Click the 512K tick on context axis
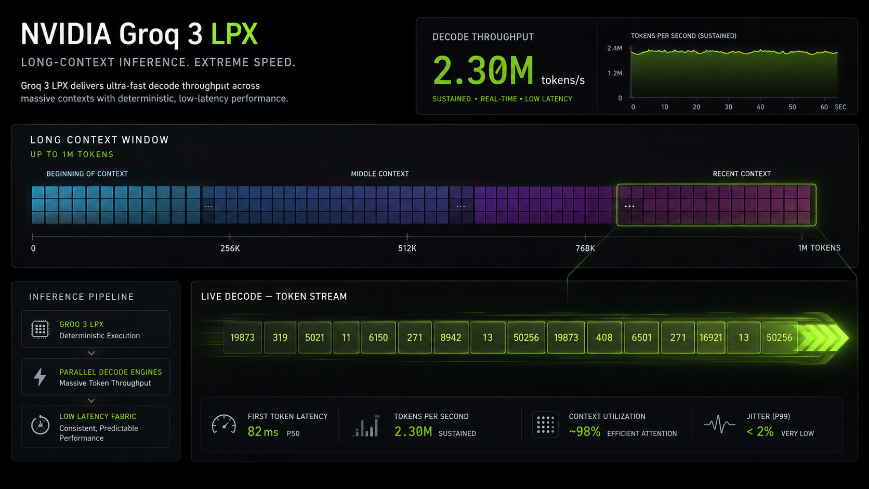 point(407,237)
